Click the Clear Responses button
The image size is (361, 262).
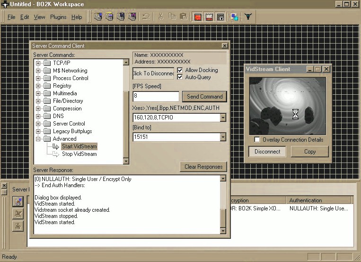203,167
